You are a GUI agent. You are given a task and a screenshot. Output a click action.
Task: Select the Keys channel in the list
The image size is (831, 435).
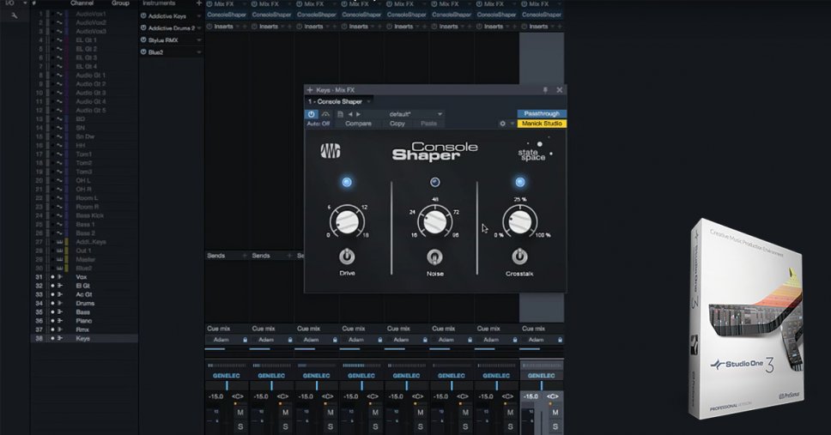[83, 338]
